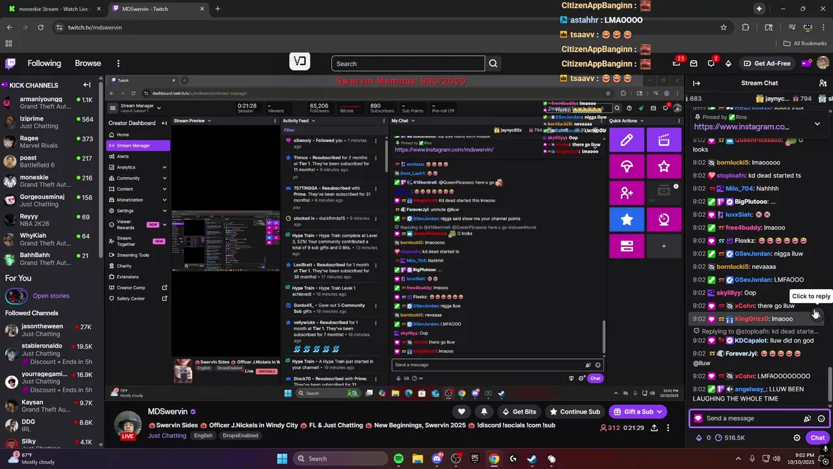Open the Gift a Sub dropdown
Viewport: 833px width, 469px height.
tap(638, 412)
